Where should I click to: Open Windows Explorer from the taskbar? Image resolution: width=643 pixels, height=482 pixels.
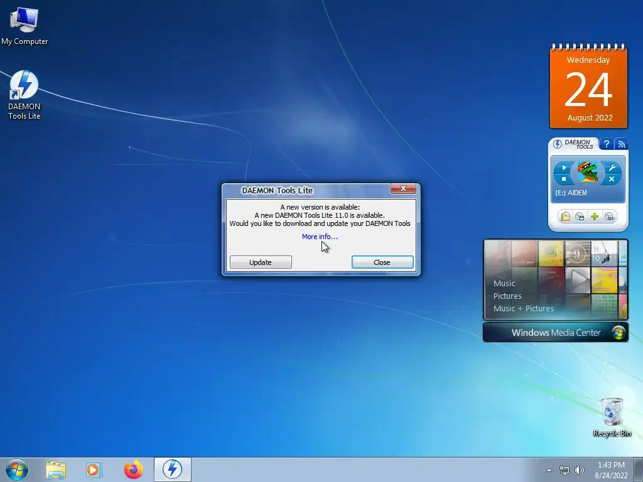[55, 470]
